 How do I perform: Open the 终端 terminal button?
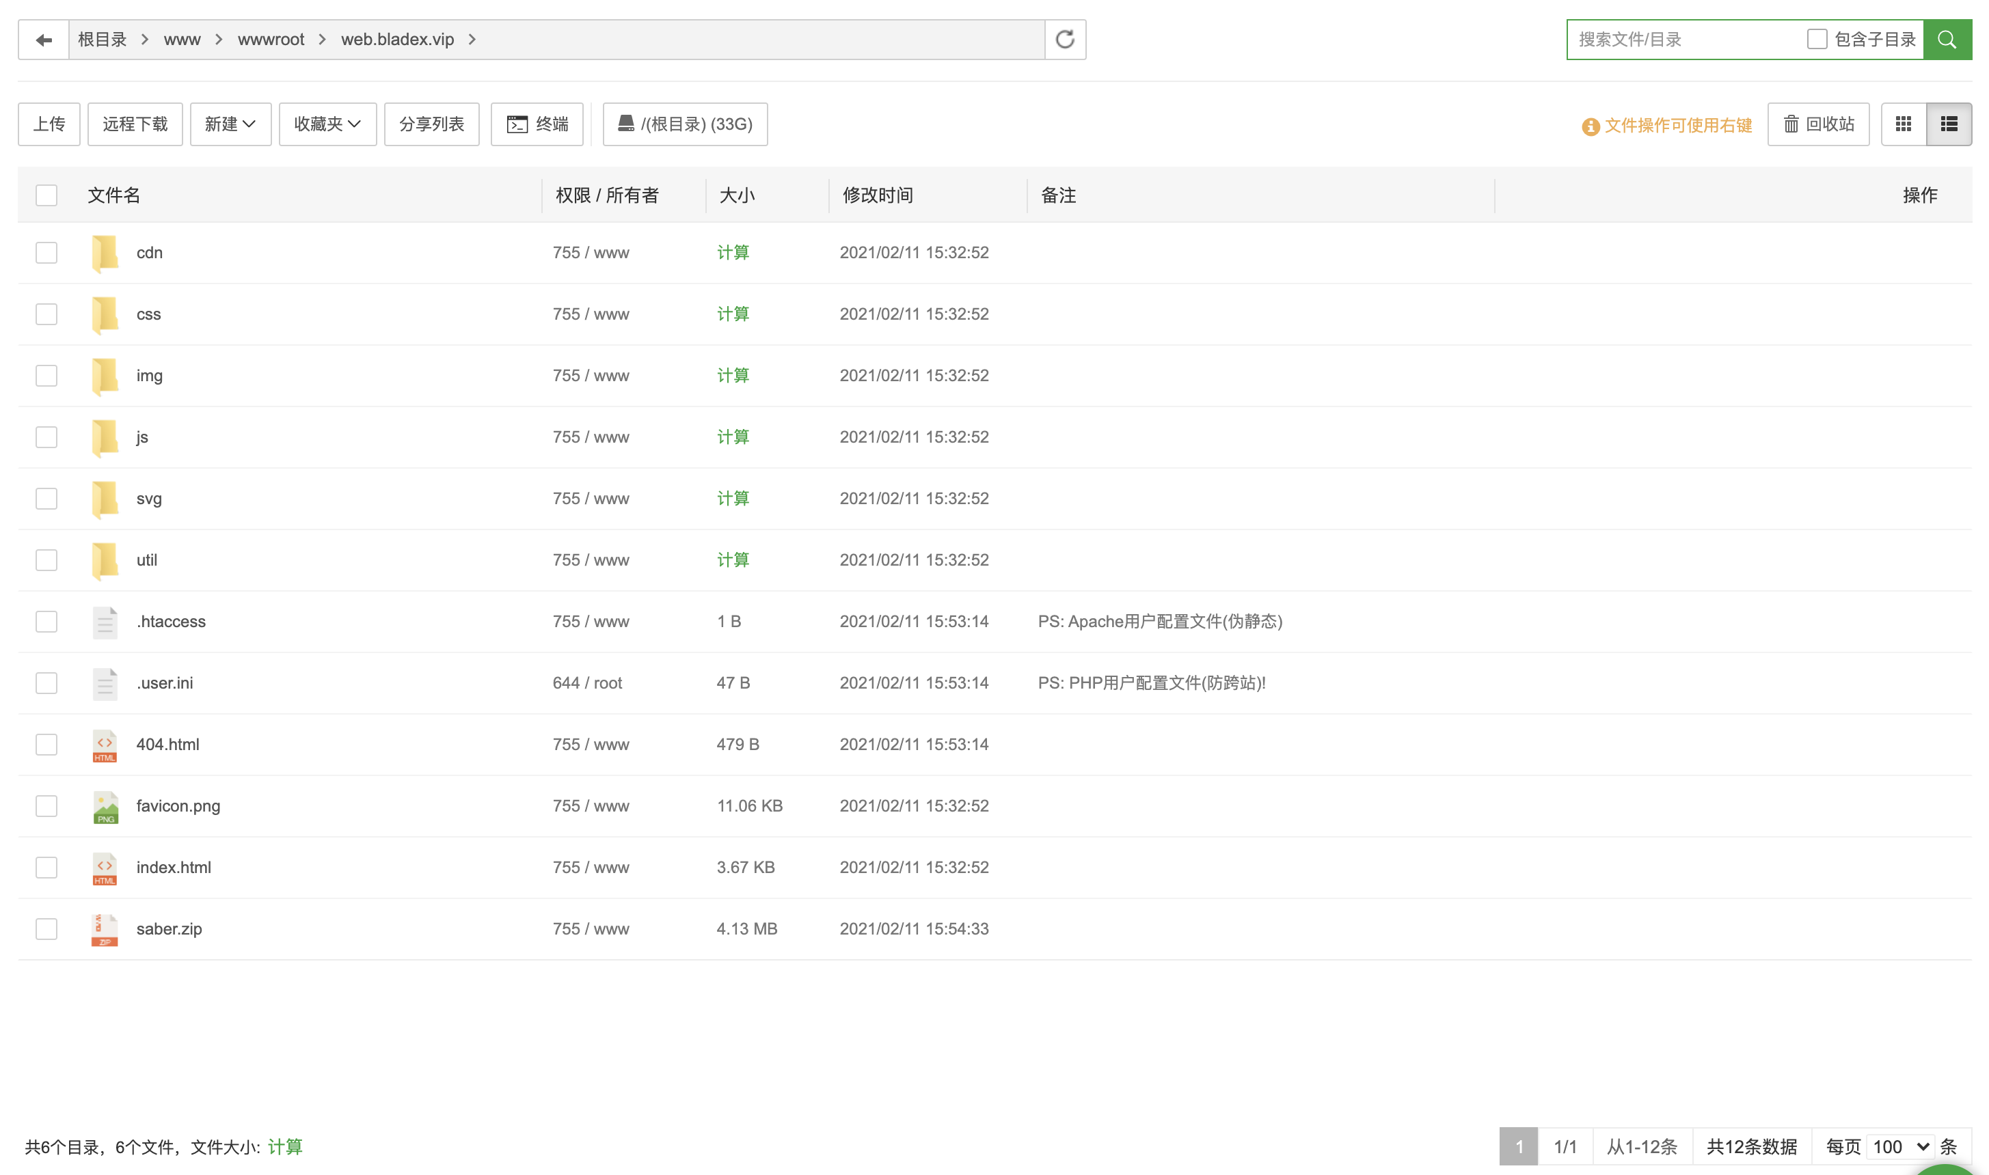point(537,124)
